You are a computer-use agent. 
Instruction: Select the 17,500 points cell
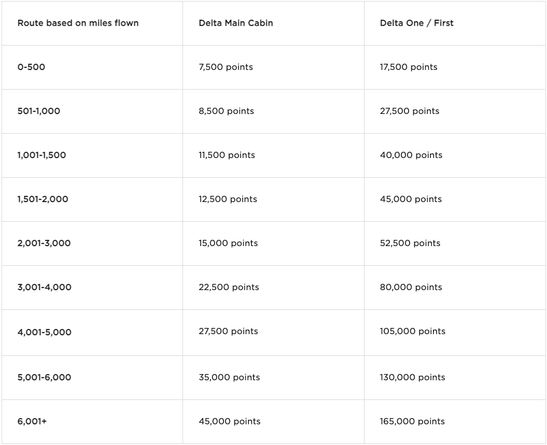(x=409, y=67)
